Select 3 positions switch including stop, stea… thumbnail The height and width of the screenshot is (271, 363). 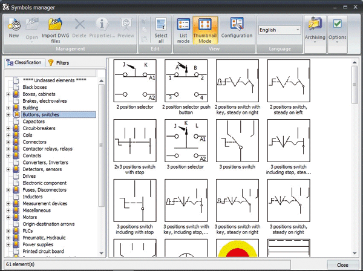pyautogui.click(x=289, y=141)
